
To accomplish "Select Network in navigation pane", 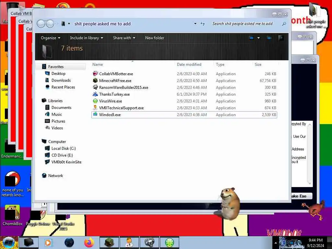I will 55,175.
